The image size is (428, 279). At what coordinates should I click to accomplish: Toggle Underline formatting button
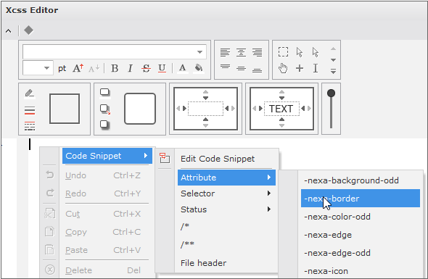[x=162, y=68]
